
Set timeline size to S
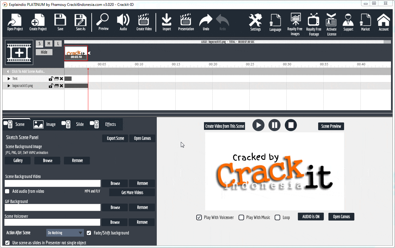tap(39, 43)
